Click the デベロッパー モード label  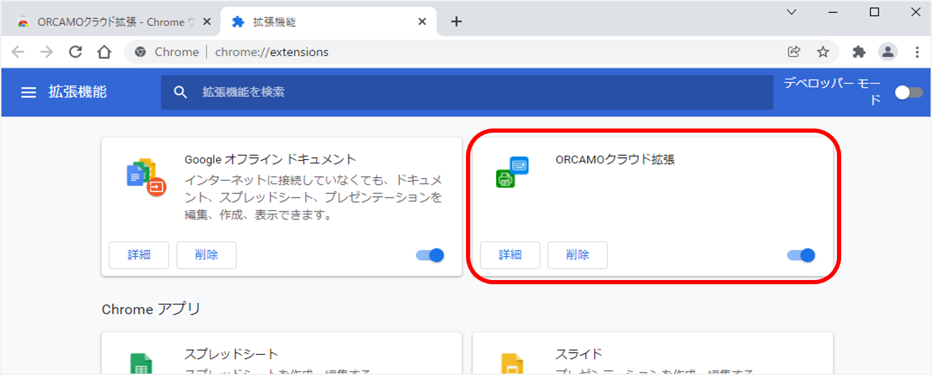[833, 91]
